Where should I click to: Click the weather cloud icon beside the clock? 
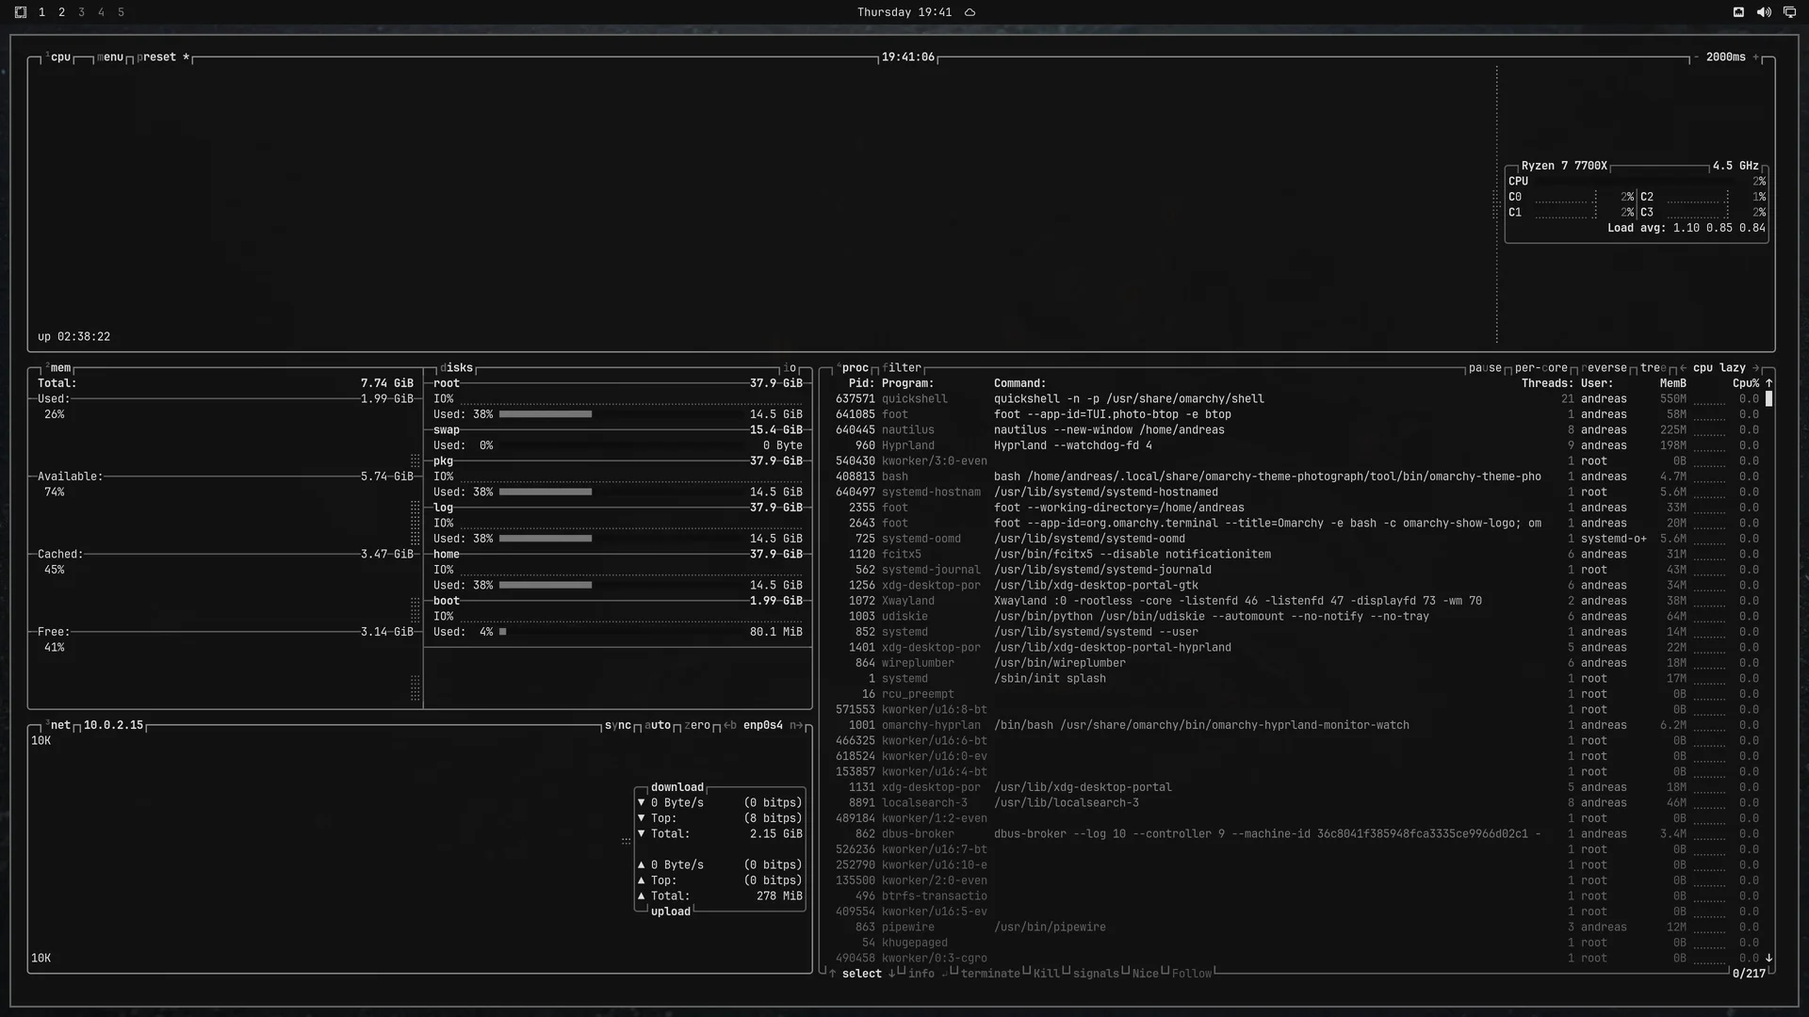point(970,12)
